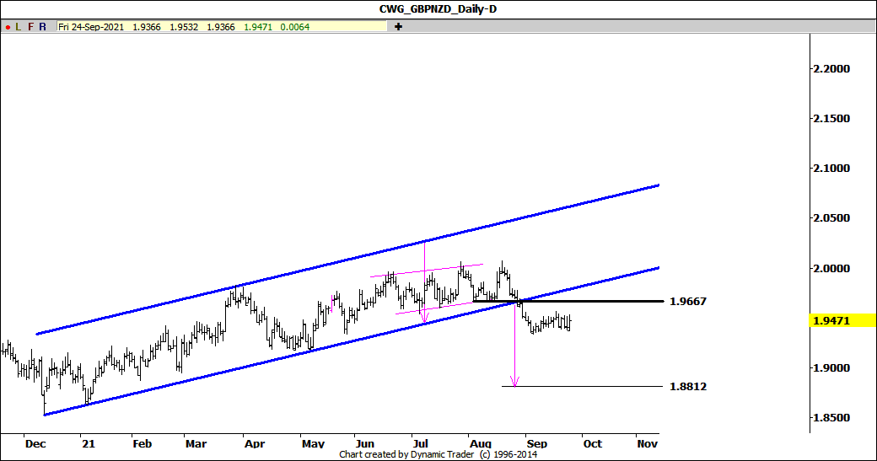Click the R button in the toolbar

(42, 27)
